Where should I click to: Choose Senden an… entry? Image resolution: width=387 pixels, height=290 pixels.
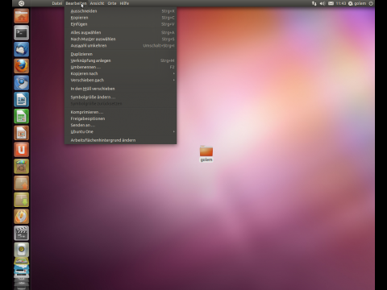tap(121, 125)
